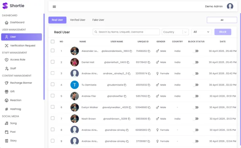Copy unique ID 65739421
This screenshot has height=148, width=241.
tap(149, 62)
